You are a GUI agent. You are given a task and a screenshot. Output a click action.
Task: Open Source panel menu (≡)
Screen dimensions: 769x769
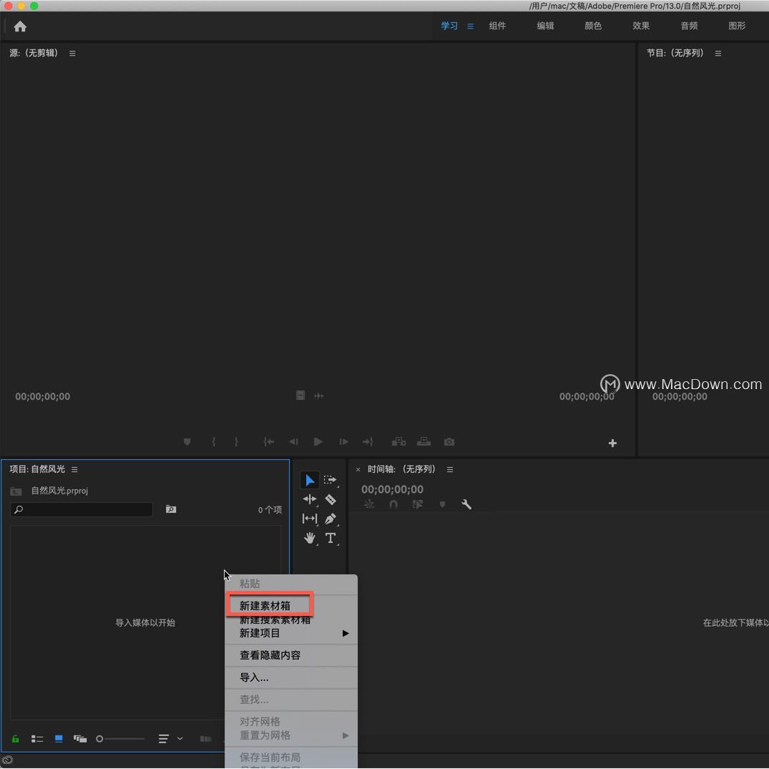click(72, 53)
